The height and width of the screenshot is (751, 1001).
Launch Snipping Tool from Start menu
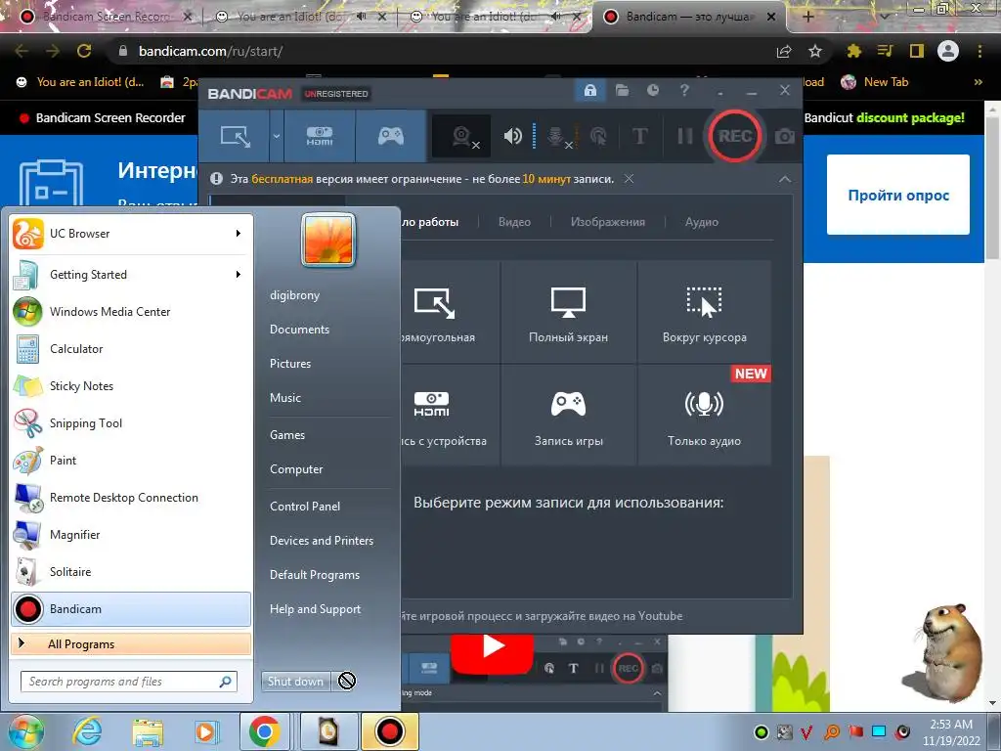[130, 422]
